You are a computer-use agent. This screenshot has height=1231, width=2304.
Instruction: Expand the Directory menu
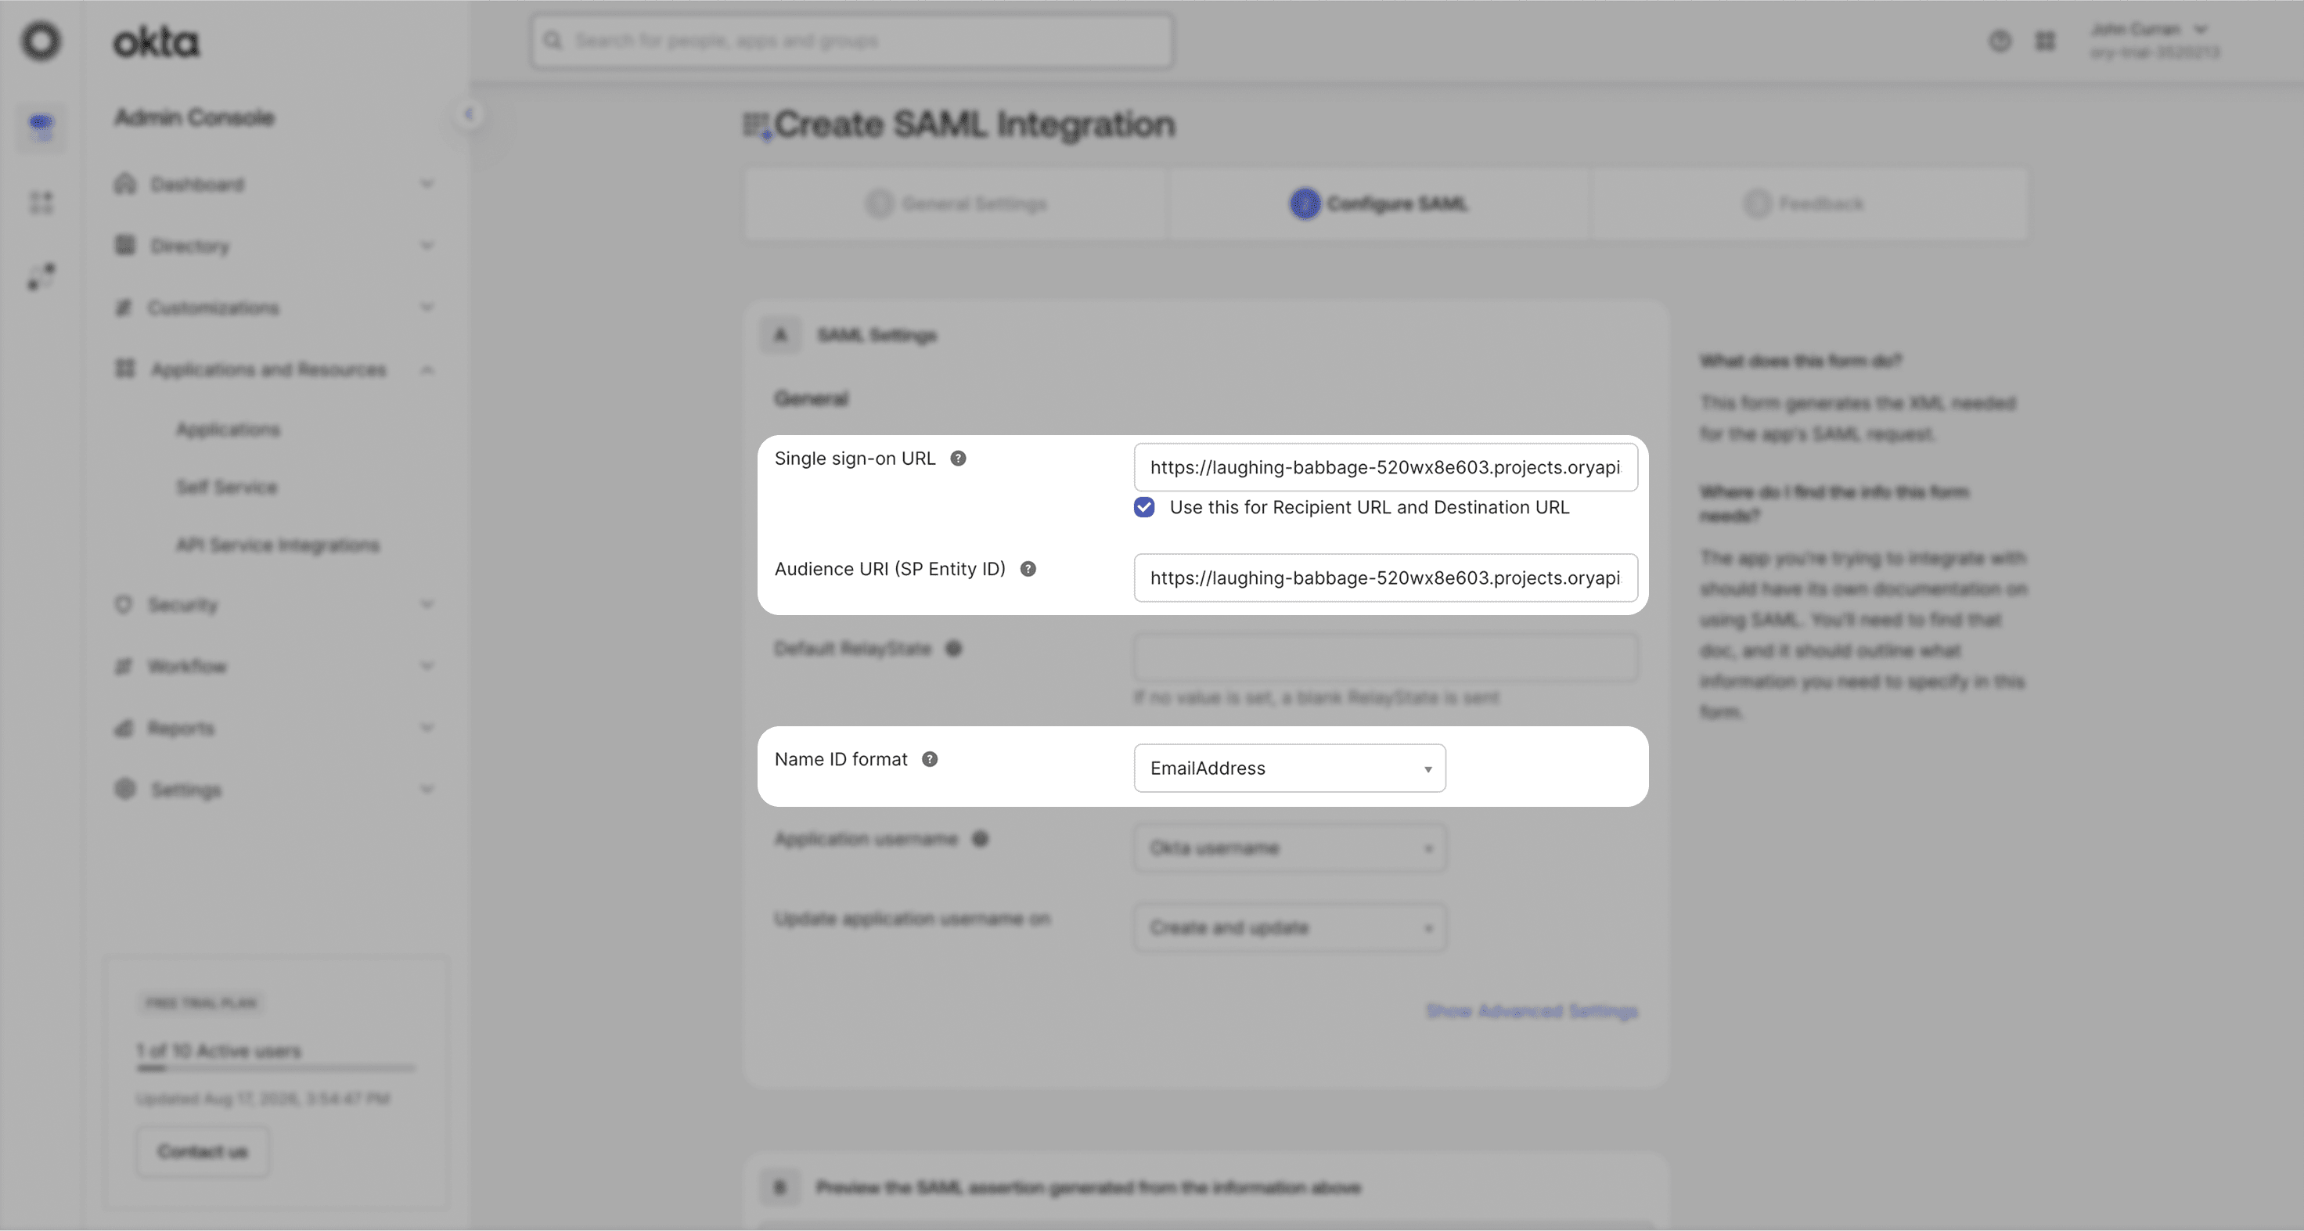click(x=275, y=246)
